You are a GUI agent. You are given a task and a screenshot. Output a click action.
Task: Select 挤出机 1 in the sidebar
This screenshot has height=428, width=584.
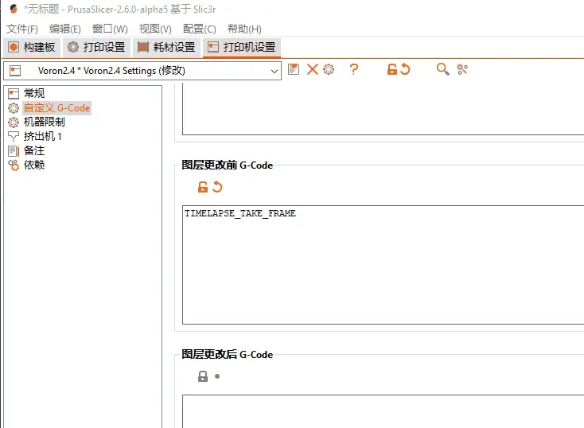(x=42, y=136)
